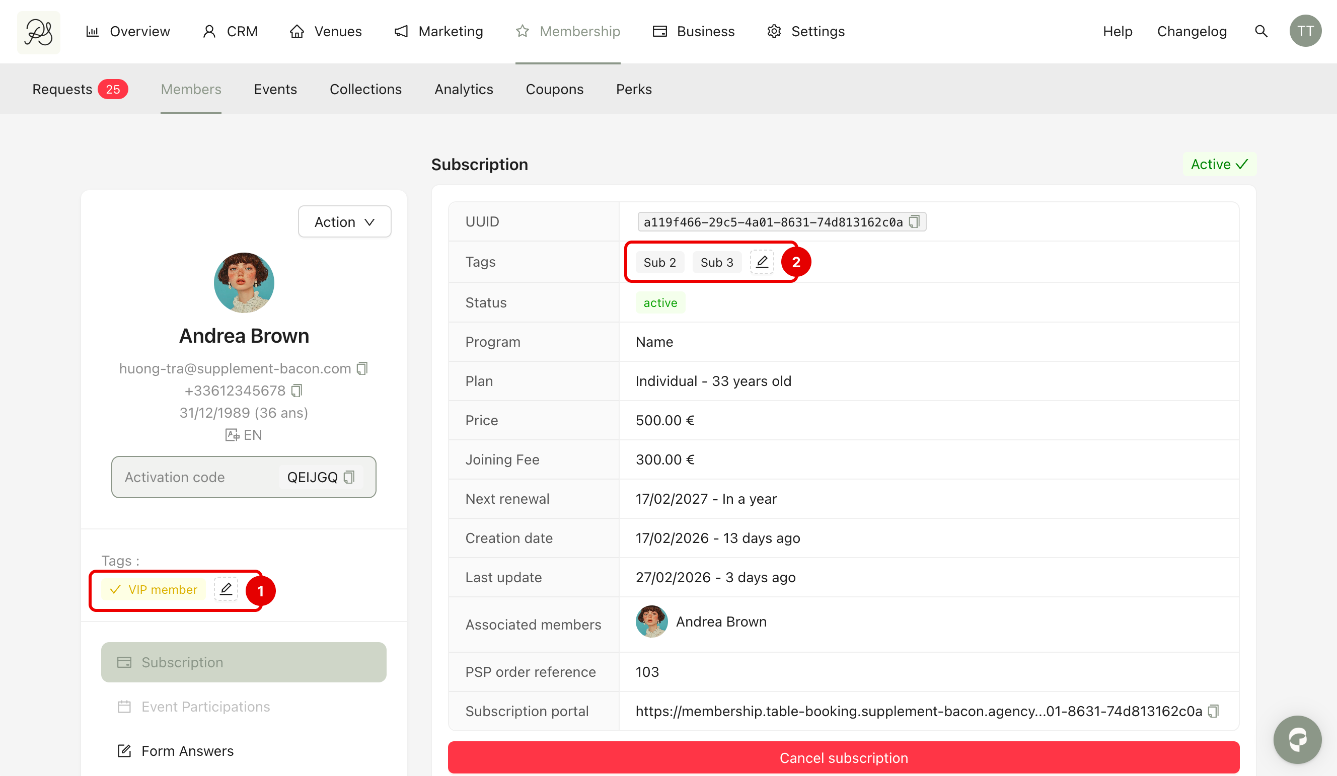1337x776 pixels.
Task: Click the Cancel subscription button
Action: click(843, 757)
